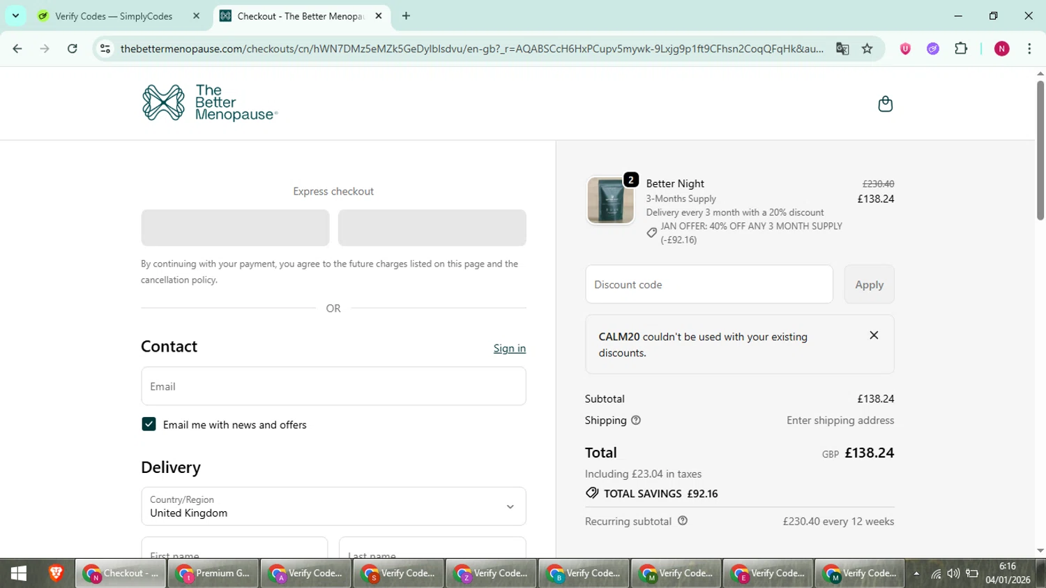Expand the tab search dropdown arrow
This screenshot has width=1046, height=588.
(15, 16)
